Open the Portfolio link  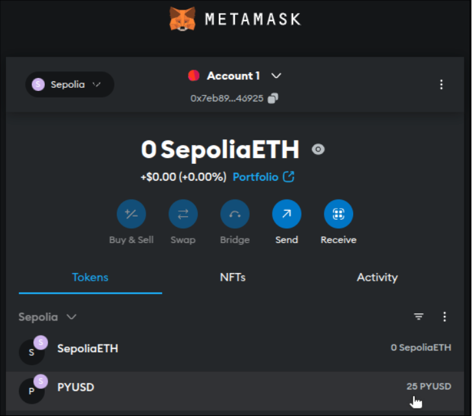pyautogui.click(x=263, y=177)
